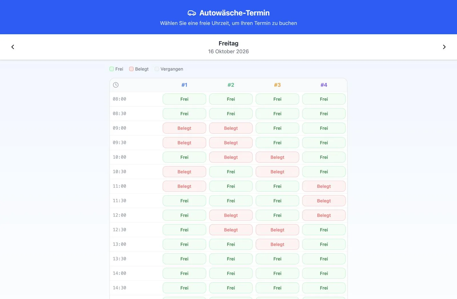
Task: Book the 12:00 Frei slot in bay #3
Action: 277,216
